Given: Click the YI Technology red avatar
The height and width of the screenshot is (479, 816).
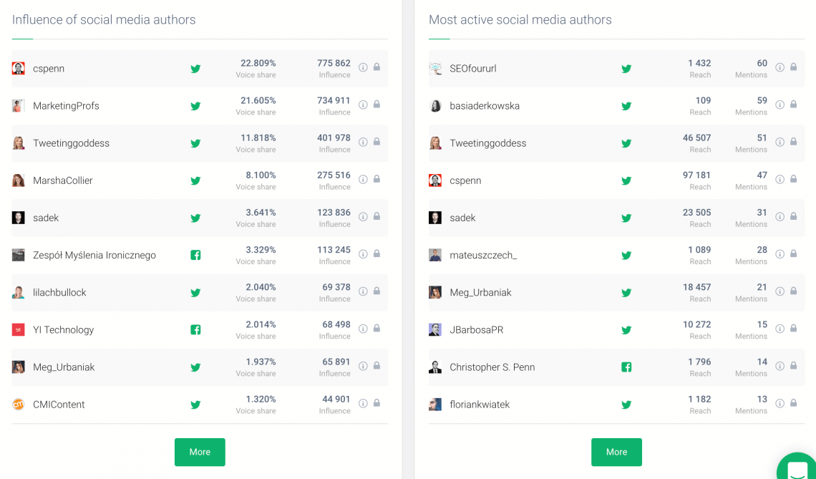Looking at the screenshot, I should pos(18,329).
